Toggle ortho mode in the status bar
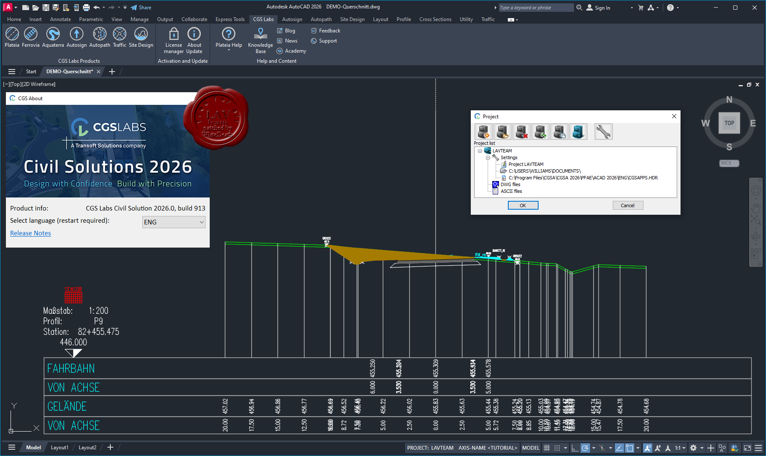 574,448
